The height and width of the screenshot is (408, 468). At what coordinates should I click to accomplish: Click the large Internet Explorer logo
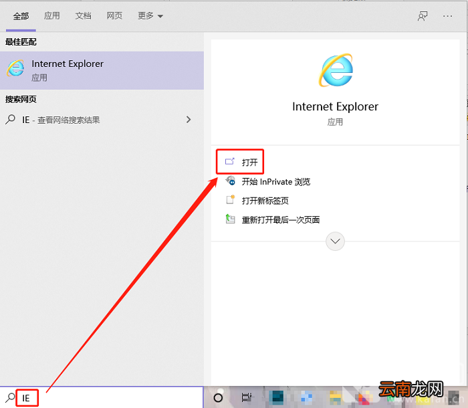(336, 70)
